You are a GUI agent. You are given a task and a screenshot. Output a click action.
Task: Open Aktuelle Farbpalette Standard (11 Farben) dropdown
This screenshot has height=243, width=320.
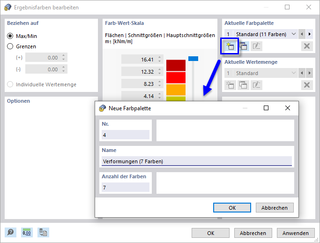coord(261,34)
